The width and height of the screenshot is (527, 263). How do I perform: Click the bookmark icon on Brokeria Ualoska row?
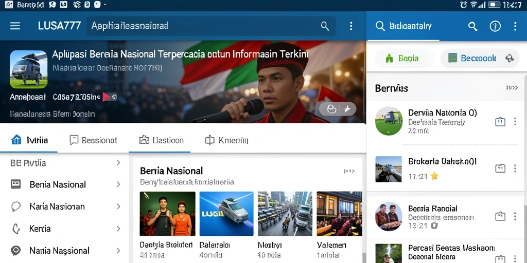500,168
